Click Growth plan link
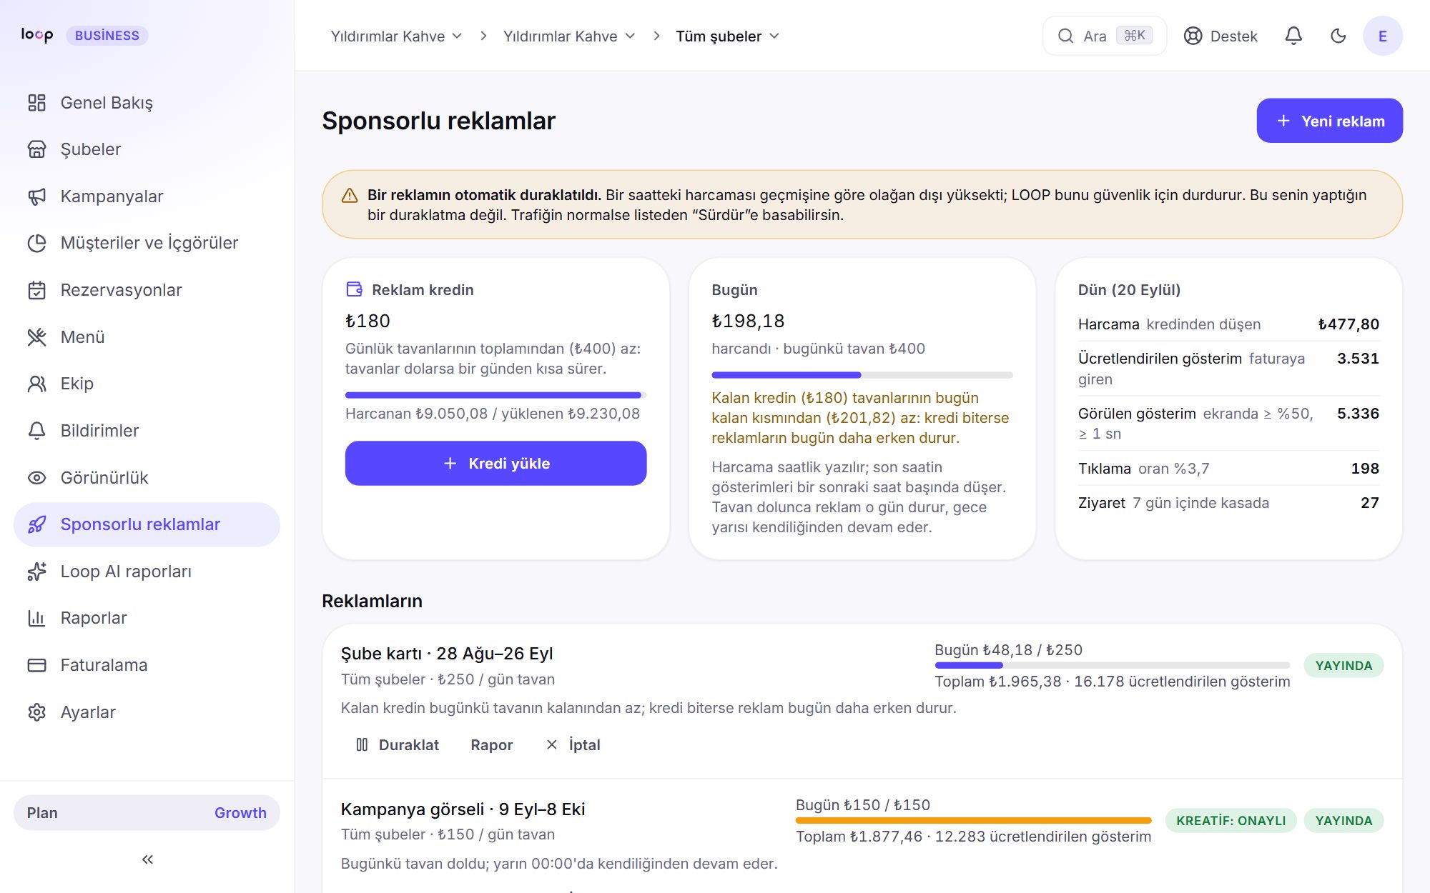The height and width of the screenshot is (893, 1430). 240,812
